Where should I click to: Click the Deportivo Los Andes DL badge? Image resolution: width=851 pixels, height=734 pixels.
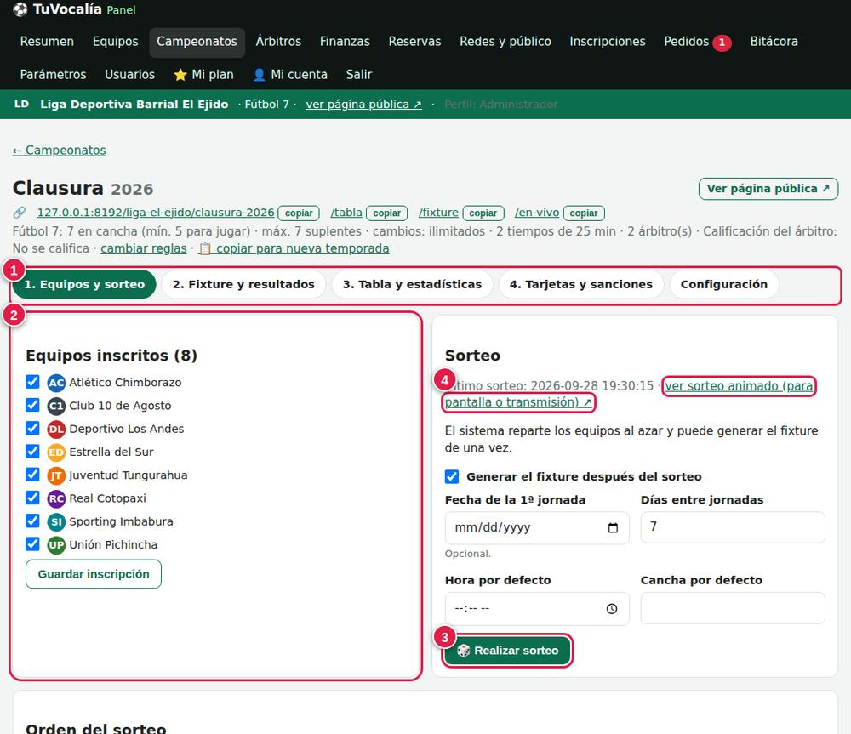tap(56, 430)
